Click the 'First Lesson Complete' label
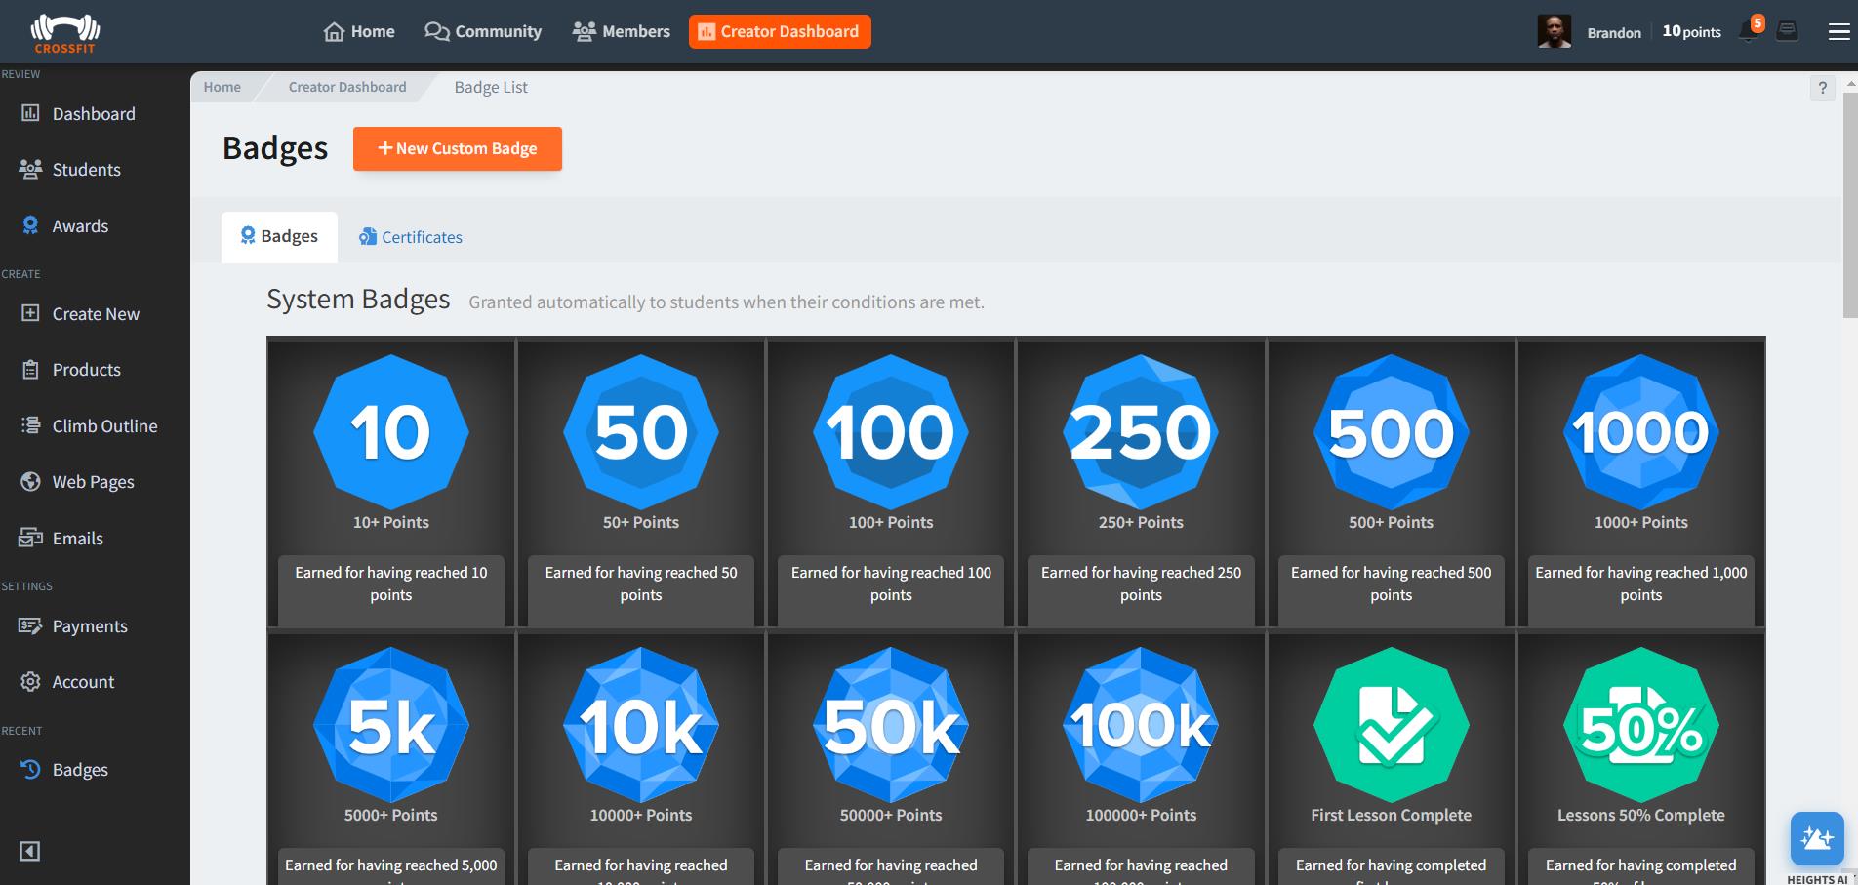The height and width of the screenshot is (885, 1858). point(1392,815)
